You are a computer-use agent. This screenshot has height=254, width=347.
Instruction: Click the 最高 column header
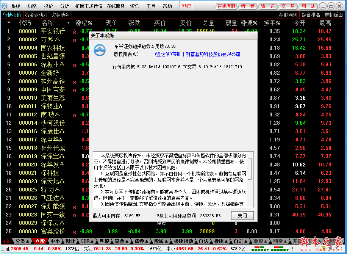325,23
